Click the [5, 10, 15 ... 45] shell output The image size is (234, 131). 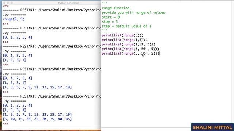click(37, 119)
